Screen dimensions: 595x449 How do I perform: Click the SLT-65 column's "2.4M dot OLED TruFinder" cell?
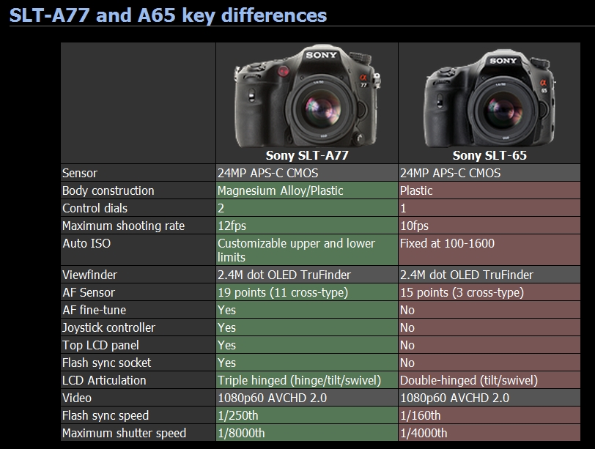(489, 275)
